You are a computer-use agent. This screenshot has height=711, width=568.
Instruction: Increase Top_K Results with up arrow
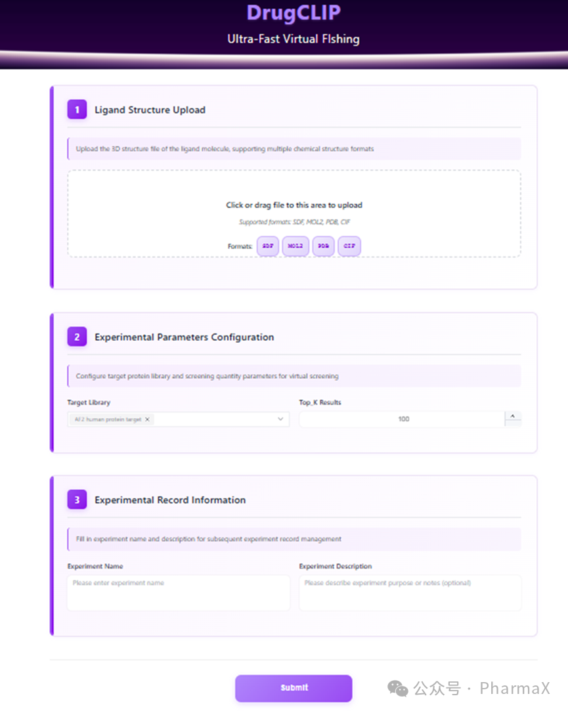[513, 415]
